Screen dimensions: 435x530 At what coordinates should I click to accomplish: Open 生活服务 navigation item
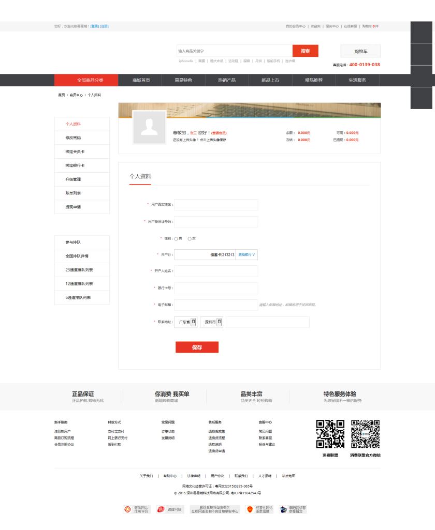357,80
